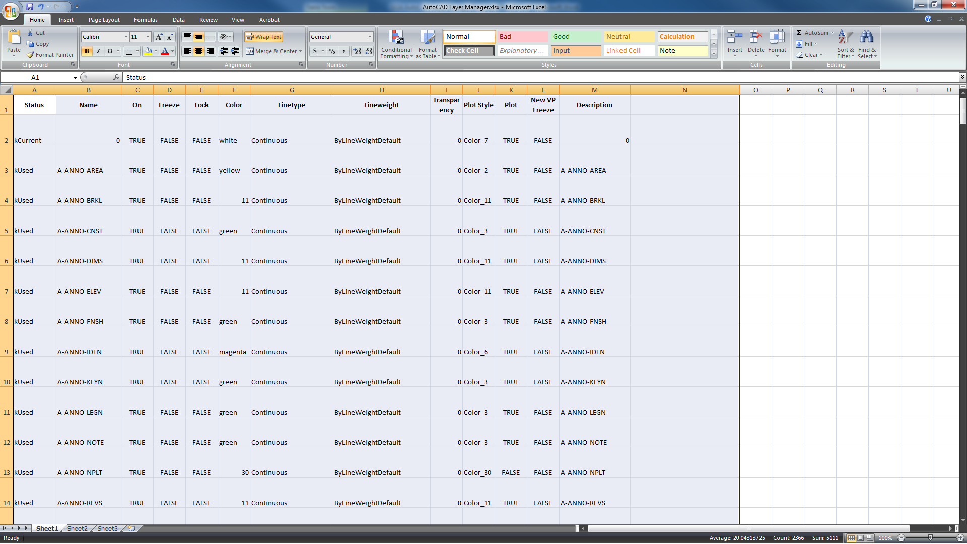
Task: Click the Percent Style icon
Action: 332,51
